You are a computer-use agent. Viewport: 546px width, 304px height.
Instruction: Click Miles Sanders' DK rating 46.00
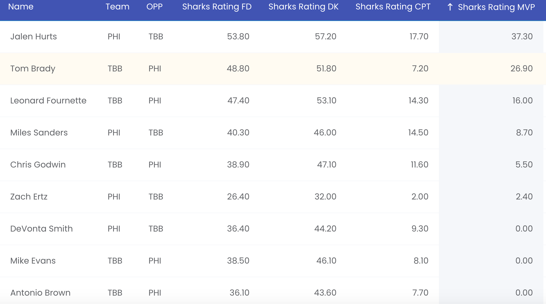click(x=325, y=133)
